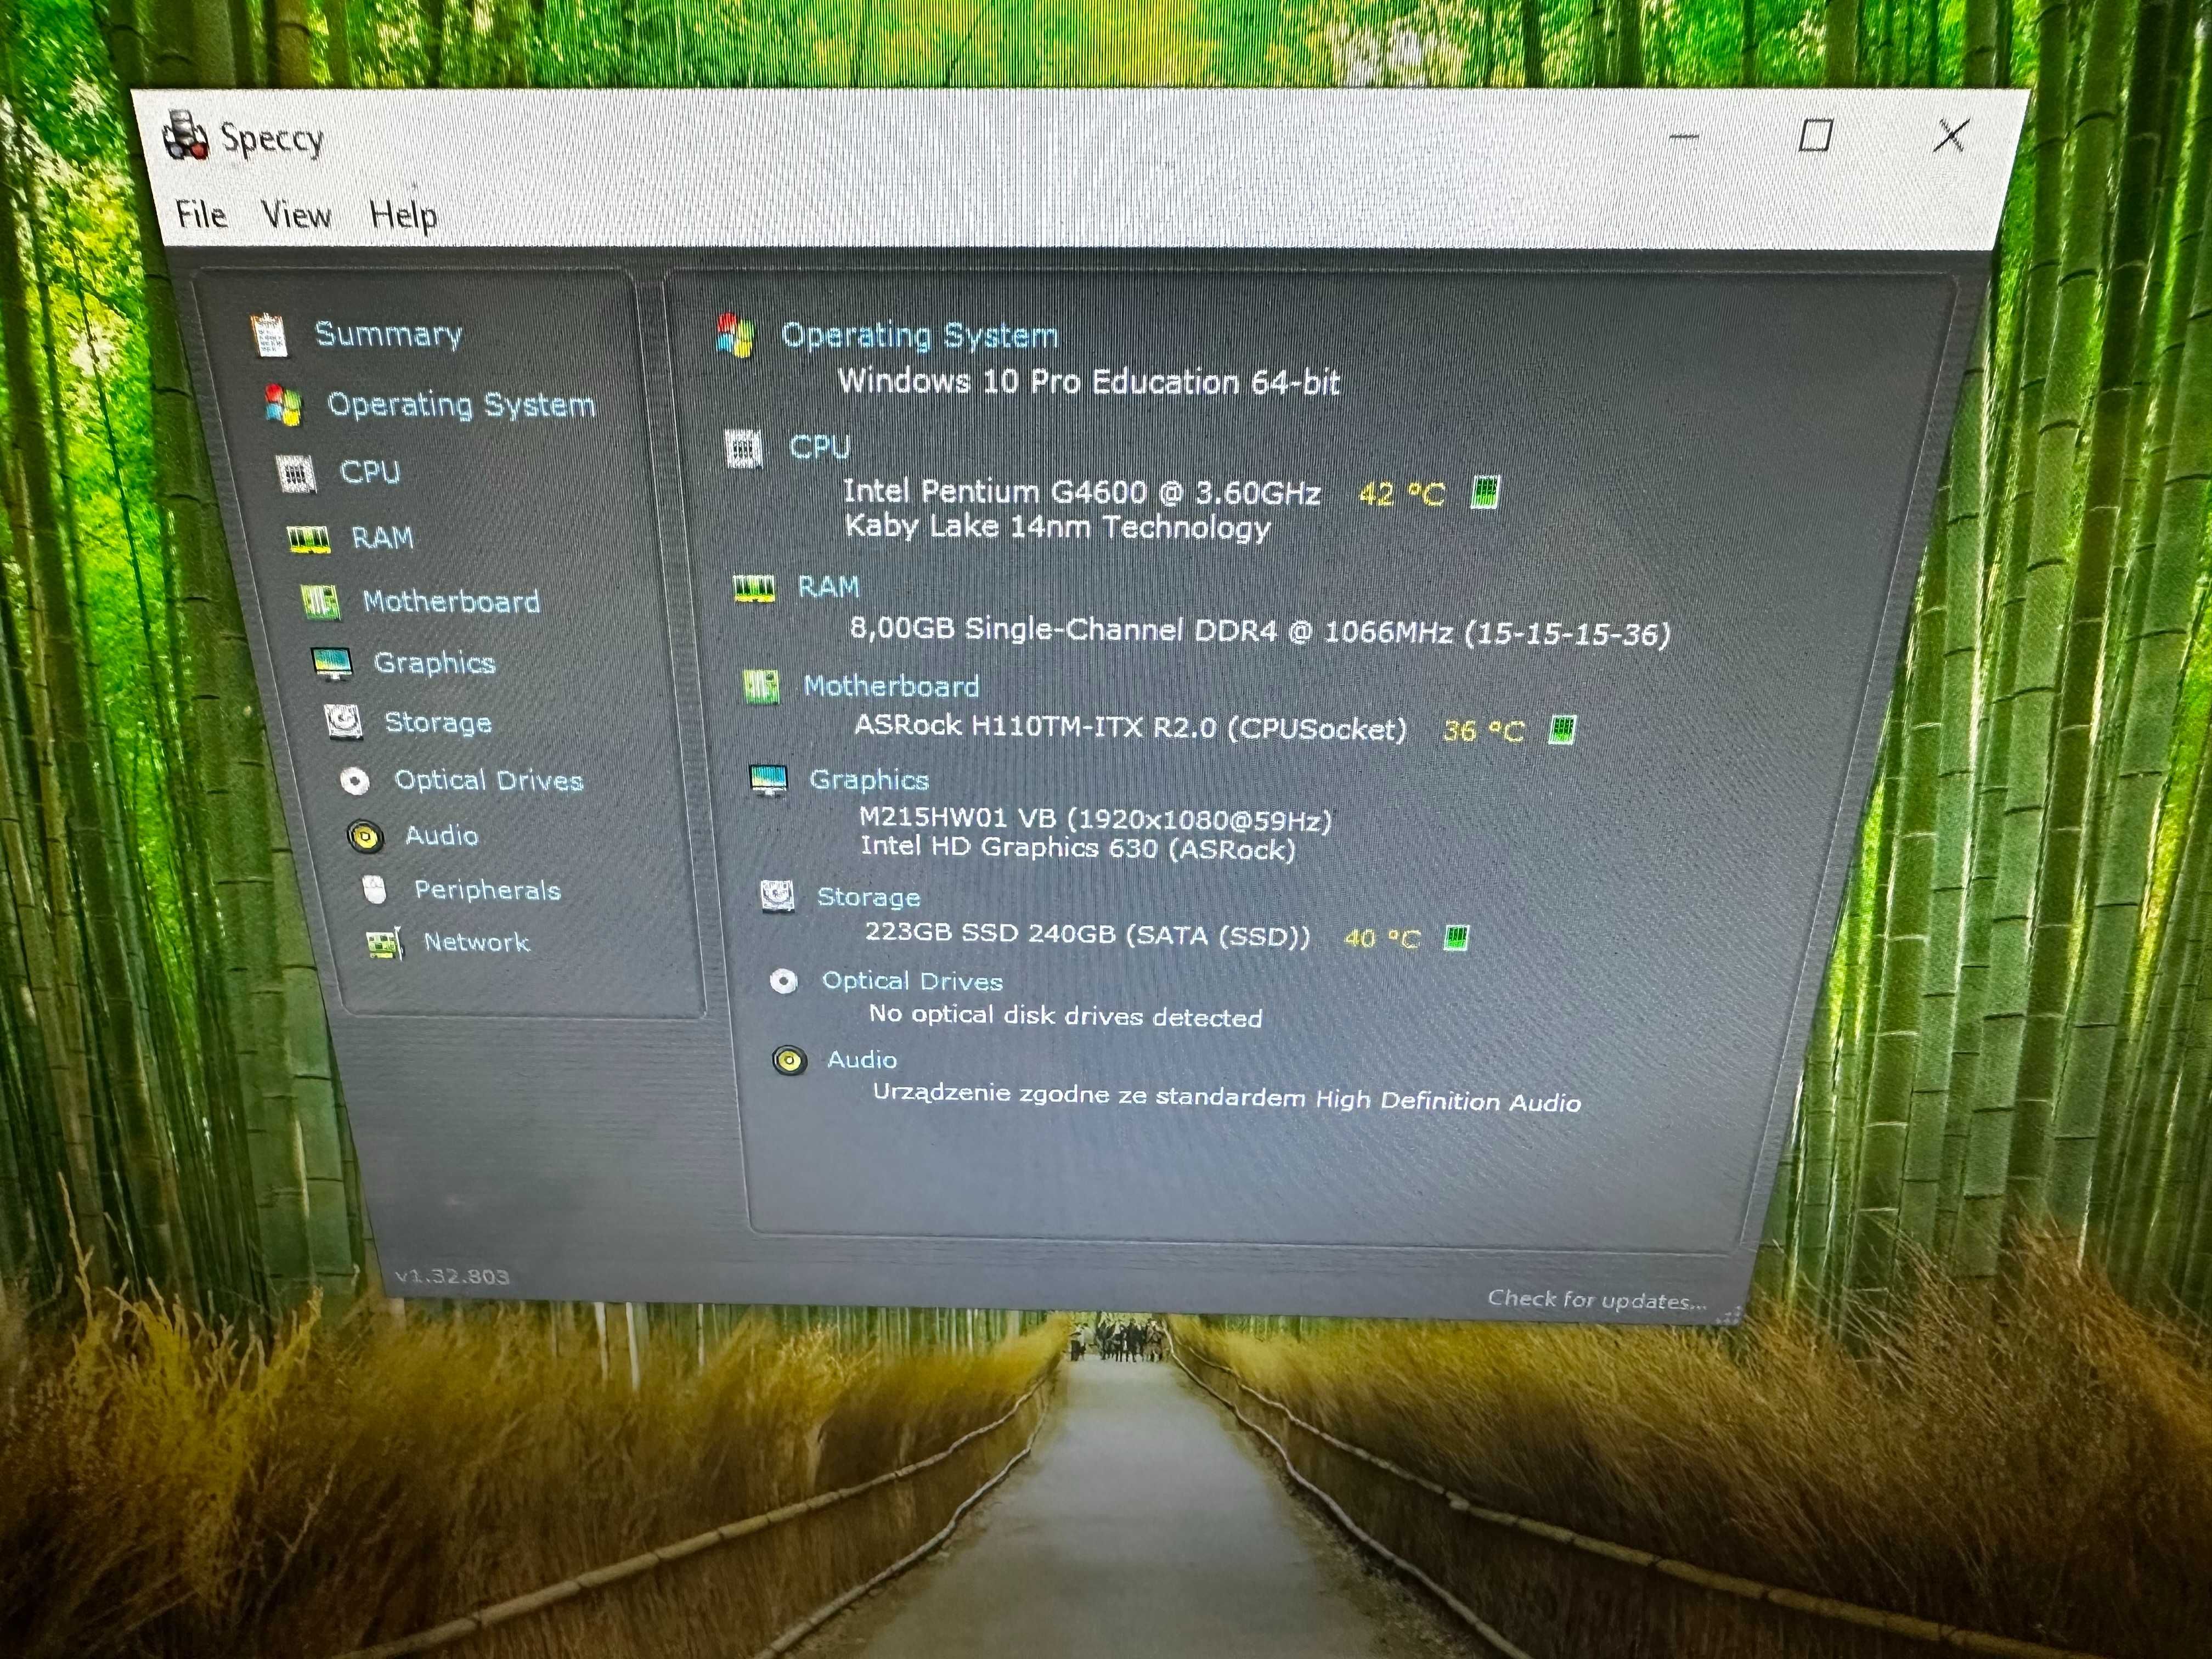The height and width of the screenshot is (1659, 2212).
Task: Open the Storage section in sidebar
Action: (x=438, y=722)
